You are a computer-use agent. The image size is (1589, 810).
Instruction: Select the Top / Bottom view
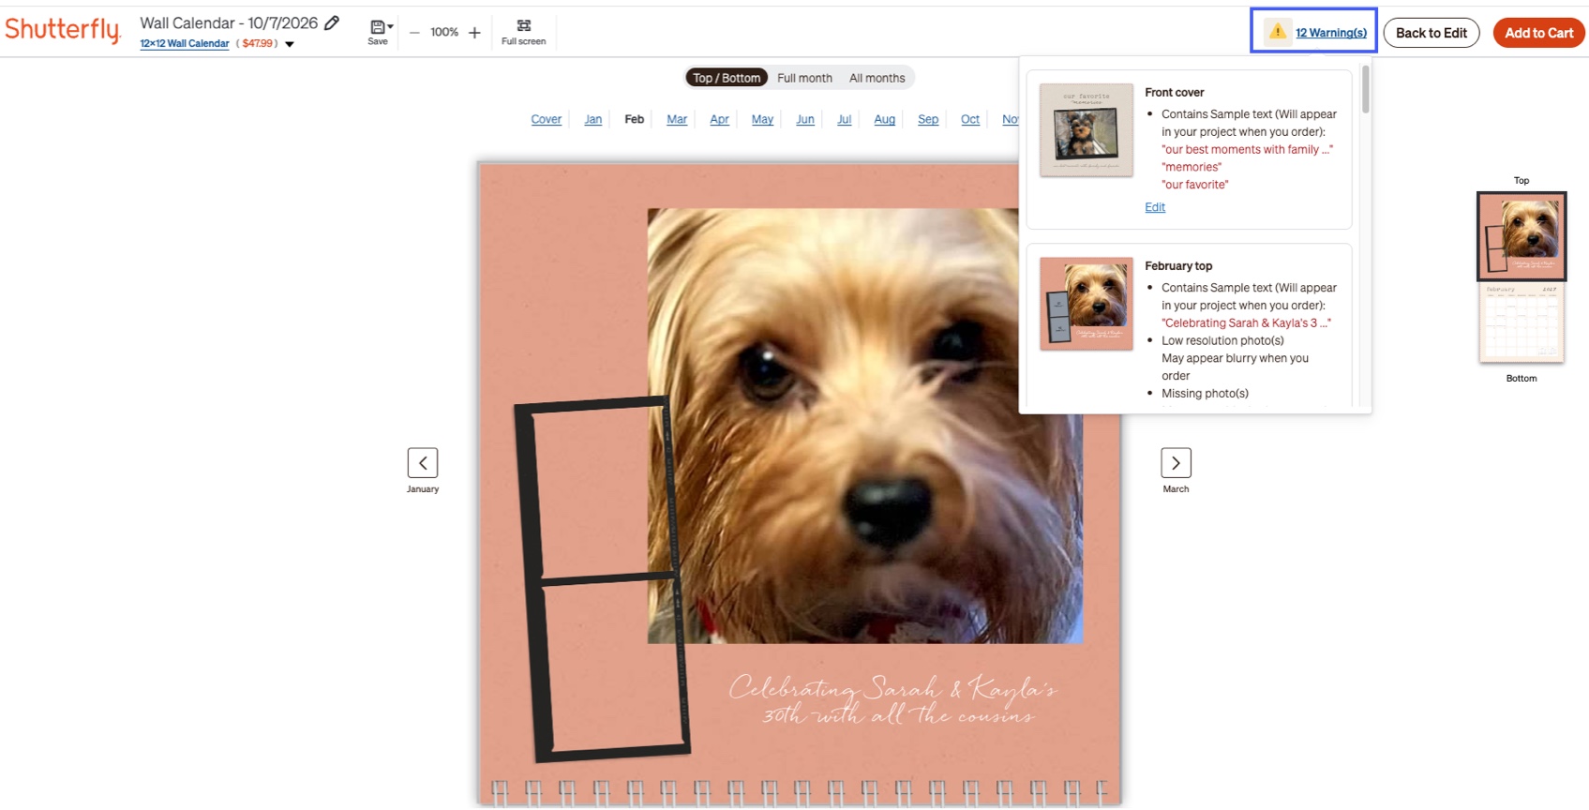(x=727, y=78)
